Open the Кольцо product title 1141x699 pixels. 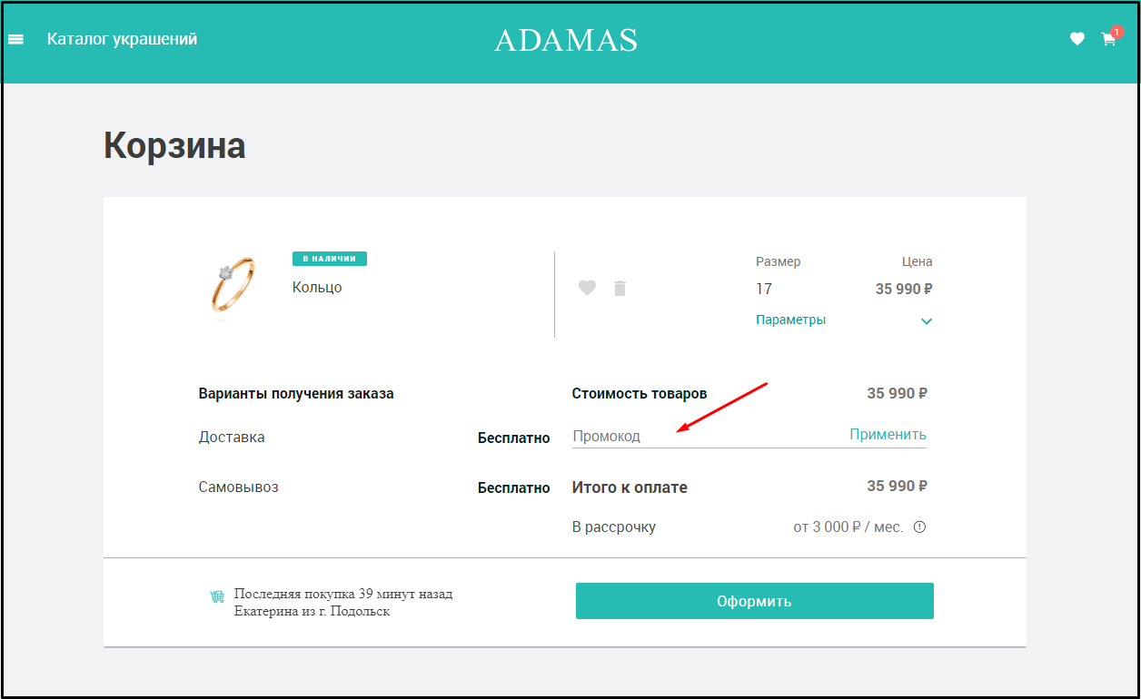(317, 287)
